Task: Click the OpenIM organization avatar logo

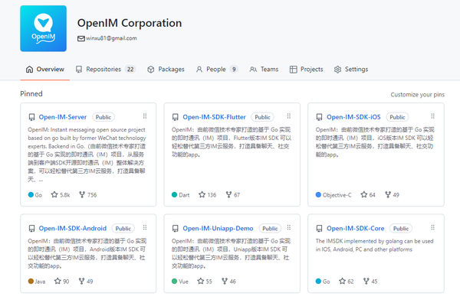Action: pyautogui.click(x=43, y=28)
